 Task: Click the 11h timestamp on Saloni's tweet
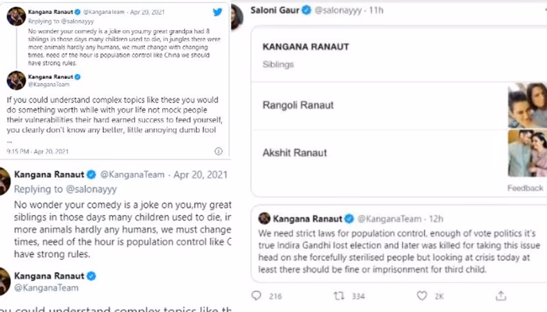click(x=376, y=10)
